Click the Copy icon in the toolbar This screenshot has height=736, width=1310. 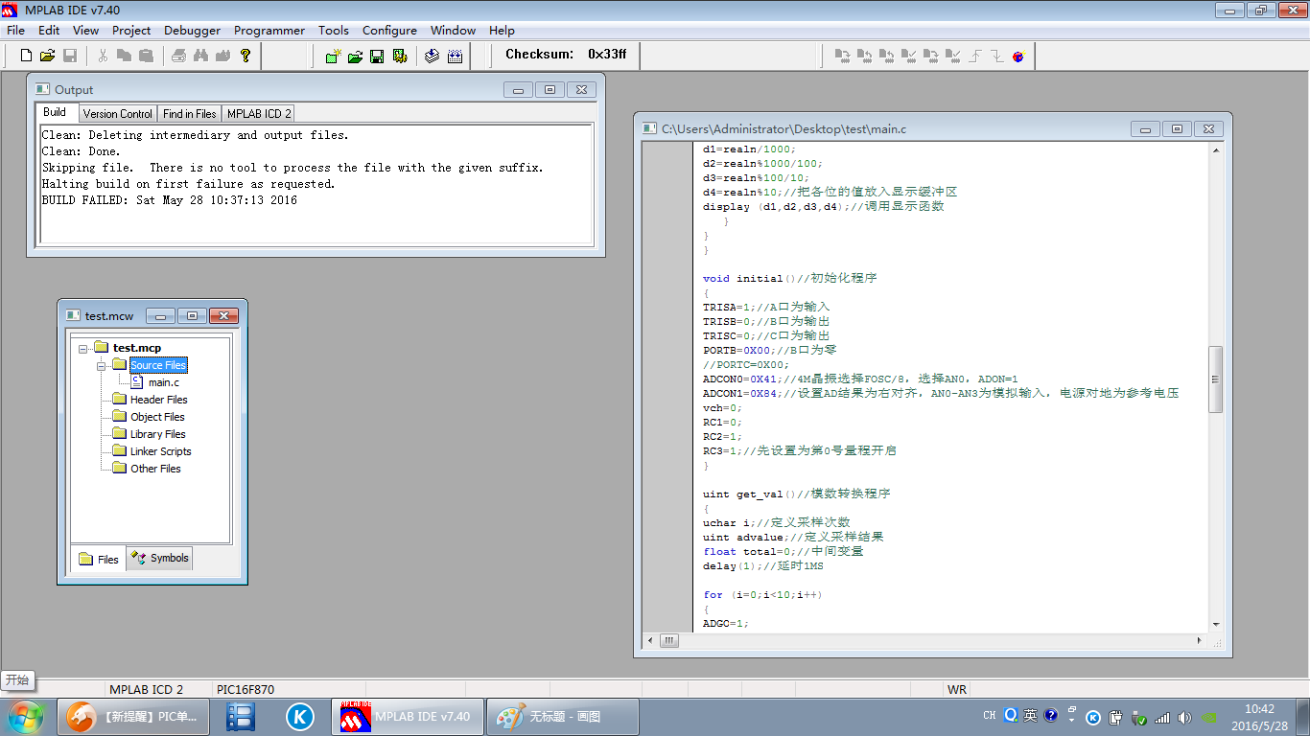tap(124, 56)
